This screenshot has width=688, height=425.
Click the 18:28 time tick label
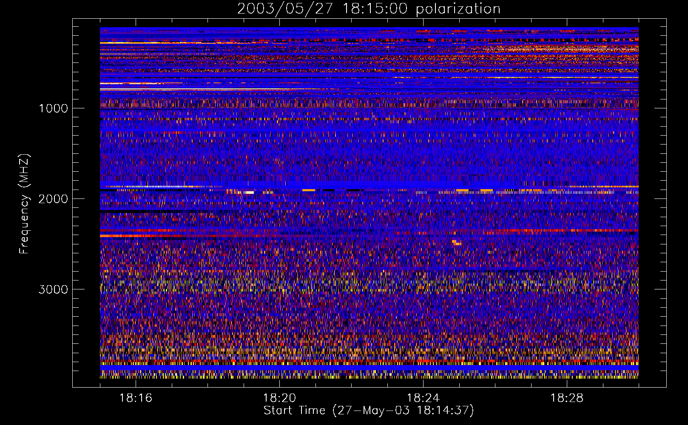567,398
